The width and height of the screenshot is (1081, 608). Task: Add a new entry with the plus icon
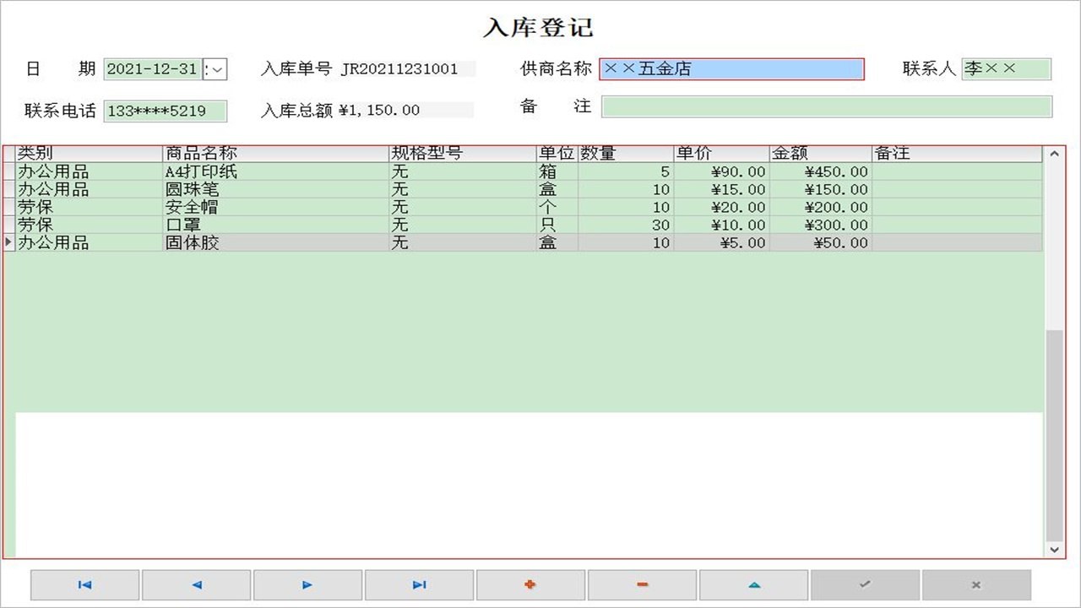tap(530, 584)
